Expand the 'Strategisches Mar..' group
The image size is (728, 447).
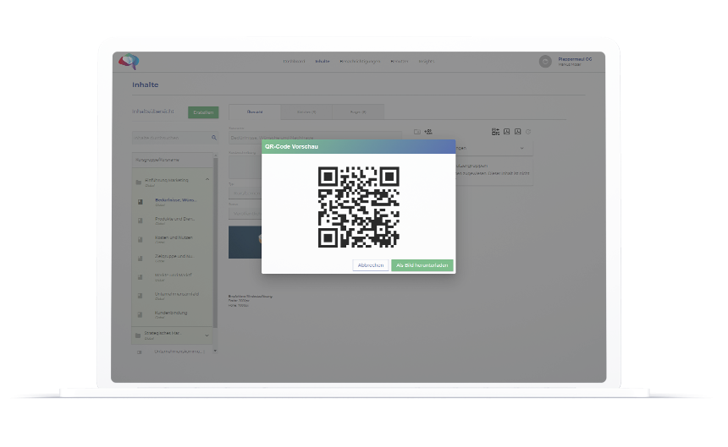pos(207,335)
